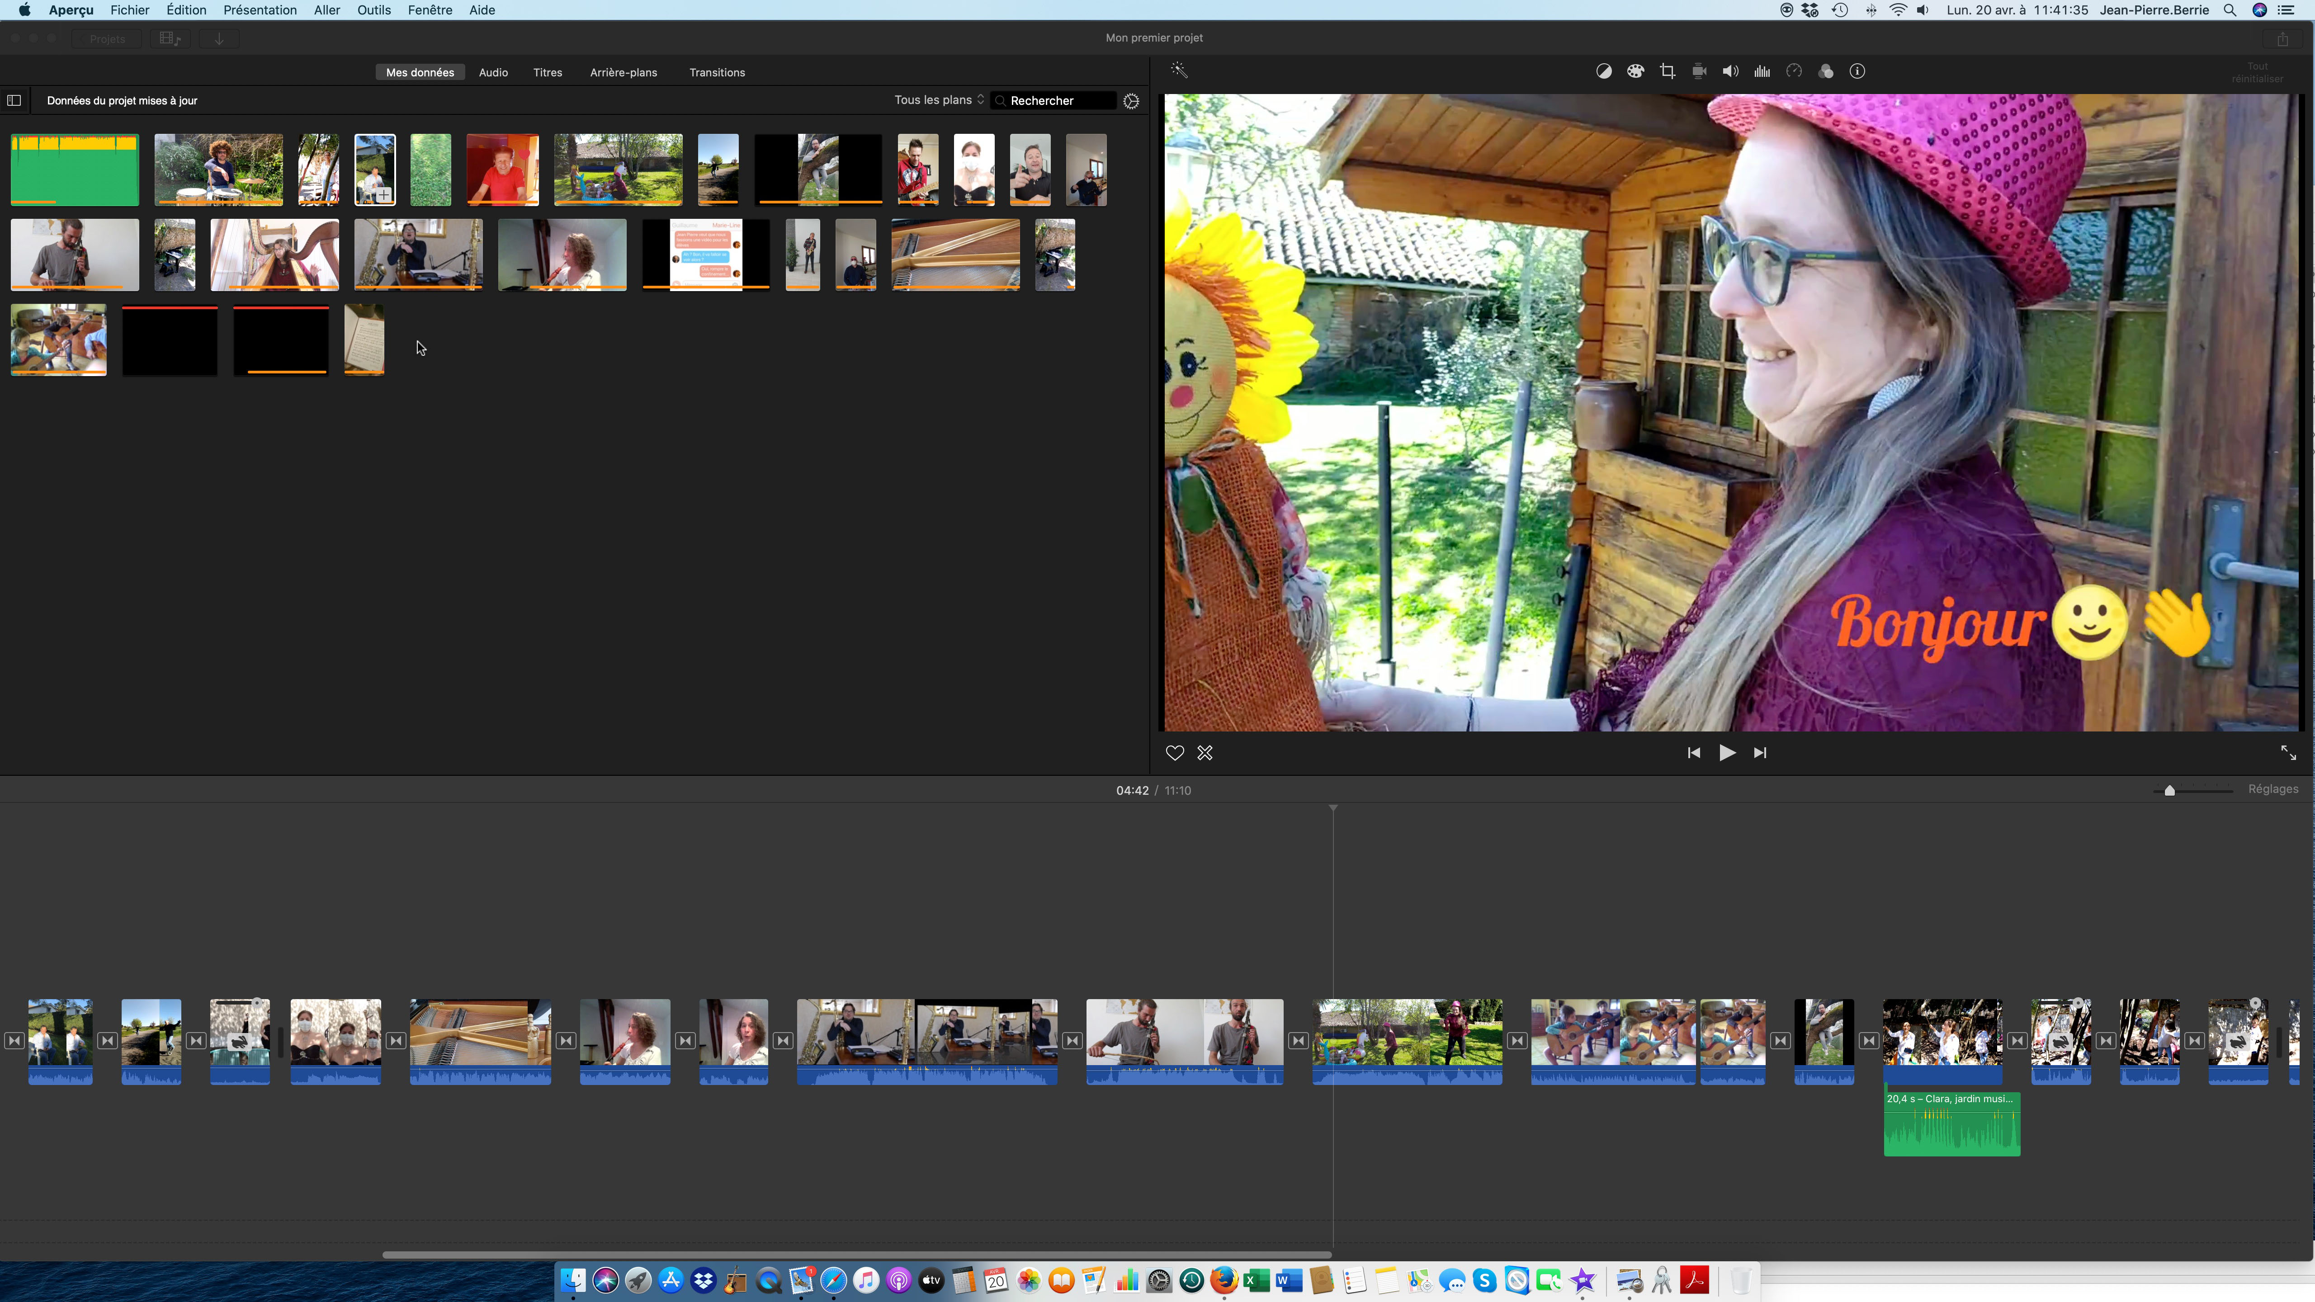Open iMovie star icon in Dock
Viewport: 2315px width, 1302px height.
coord(1583,1280)
